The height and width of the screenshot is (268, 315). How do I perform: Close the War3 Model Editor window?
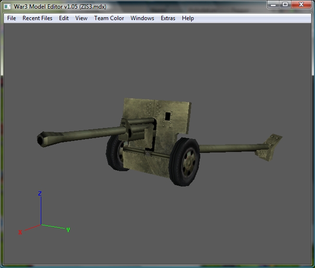pos(301,5)
